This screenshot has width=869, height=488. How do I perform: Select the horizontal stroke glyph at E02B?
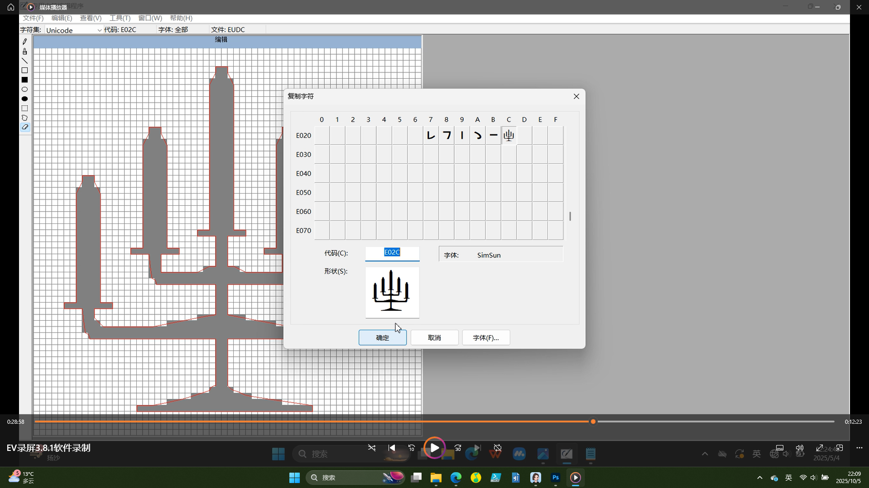[493, 135]
